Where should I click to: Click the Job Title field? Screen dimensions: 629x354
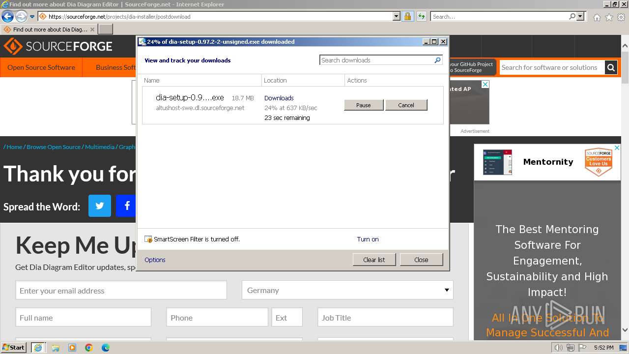click(x=385, y=318)
